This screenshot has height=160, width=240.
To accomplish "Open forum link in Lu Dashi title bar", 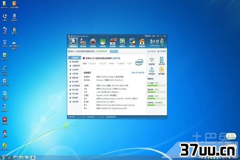I will tap(154, 36).
